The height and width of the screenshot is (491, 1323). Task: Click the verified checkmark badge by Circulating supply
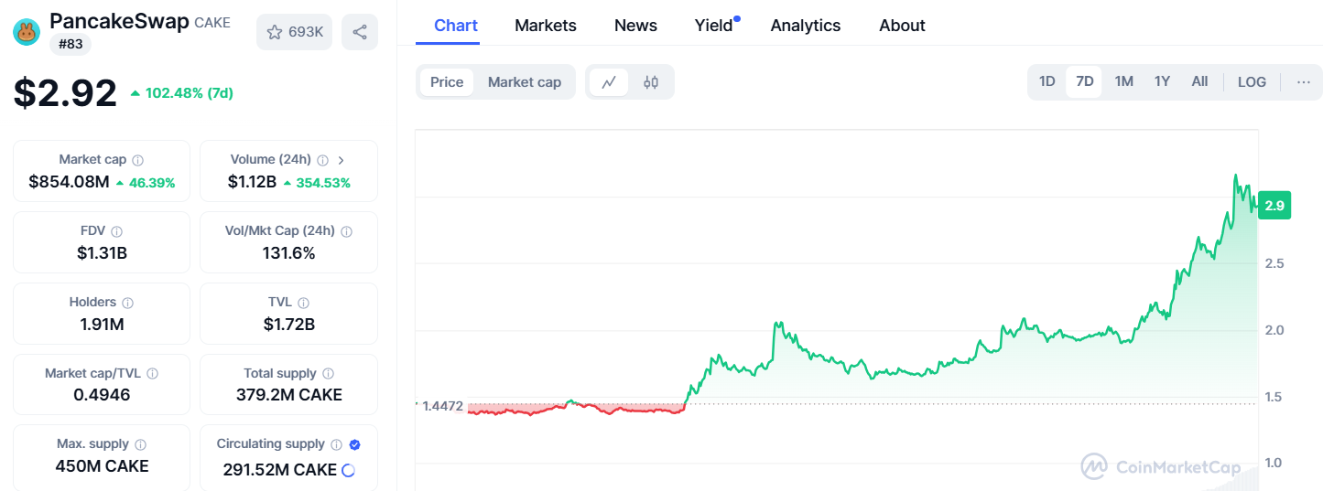354,444
